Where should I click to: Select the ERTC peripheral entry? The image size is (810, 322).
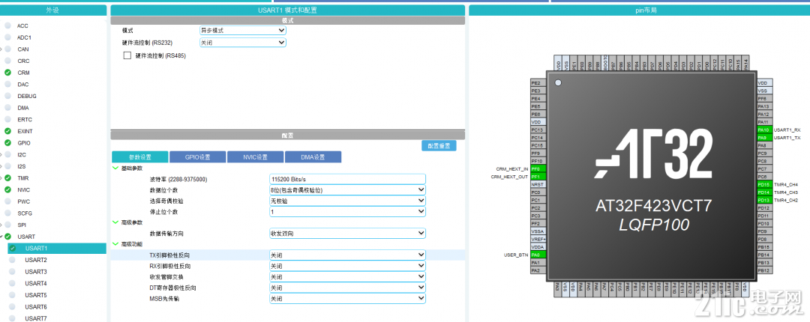(24, 120)
